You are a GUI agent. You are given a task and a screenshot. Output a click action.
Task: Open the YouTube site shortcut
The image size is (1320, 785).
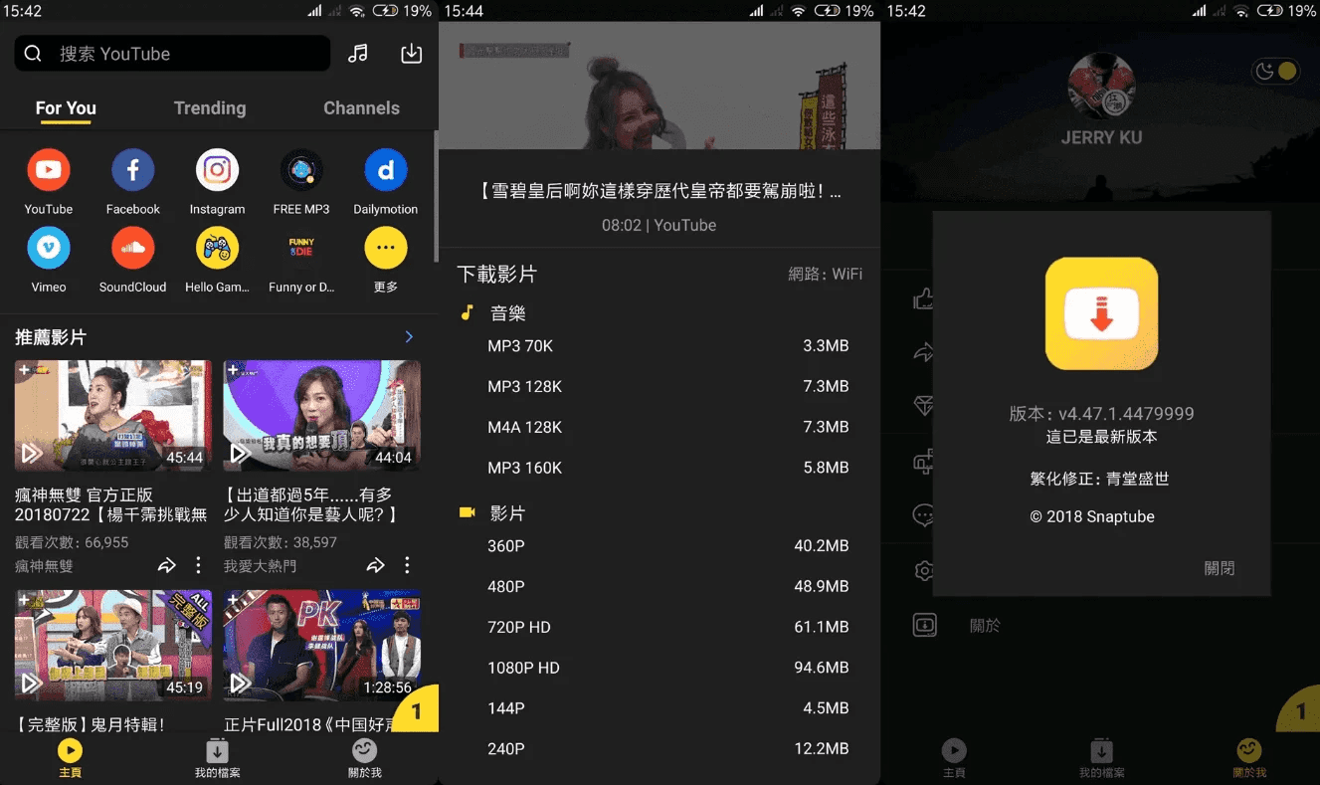click(48, 171)
